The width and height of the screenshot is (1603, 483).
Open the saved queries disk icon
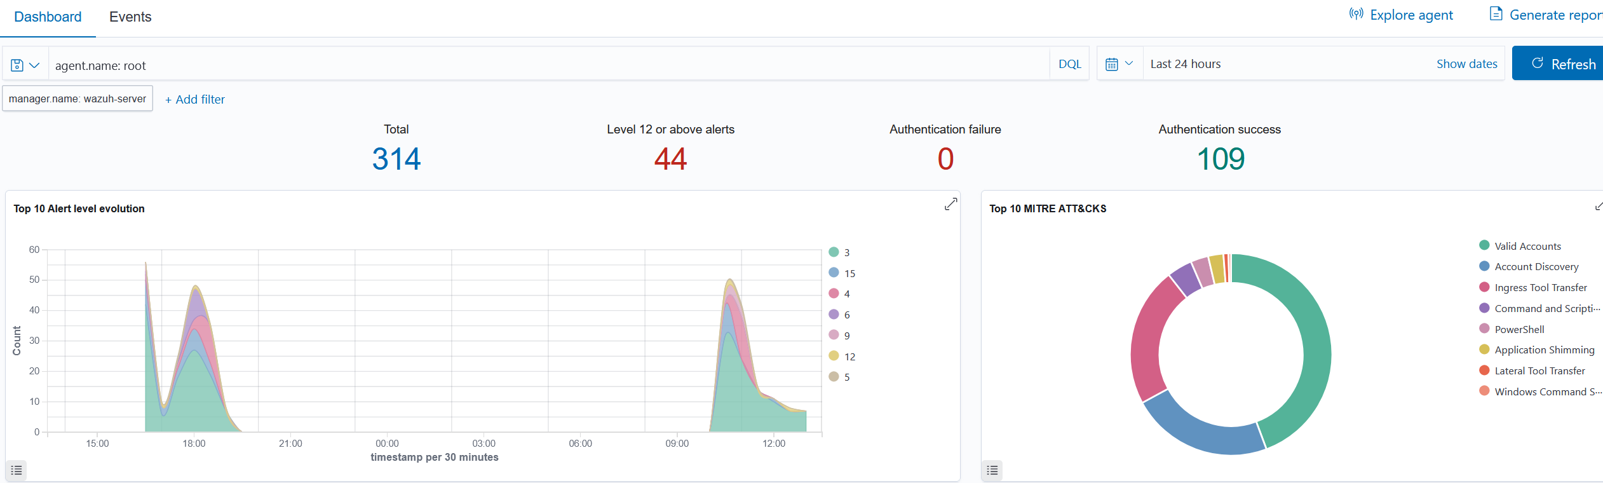tap(18, 65)
